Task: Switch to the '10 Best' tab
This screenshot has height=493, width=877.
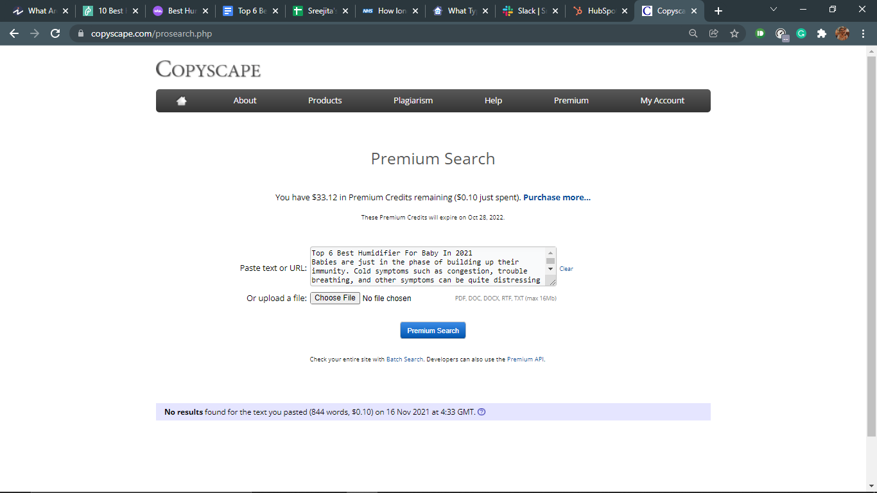Action: click(x=109, y=11)
